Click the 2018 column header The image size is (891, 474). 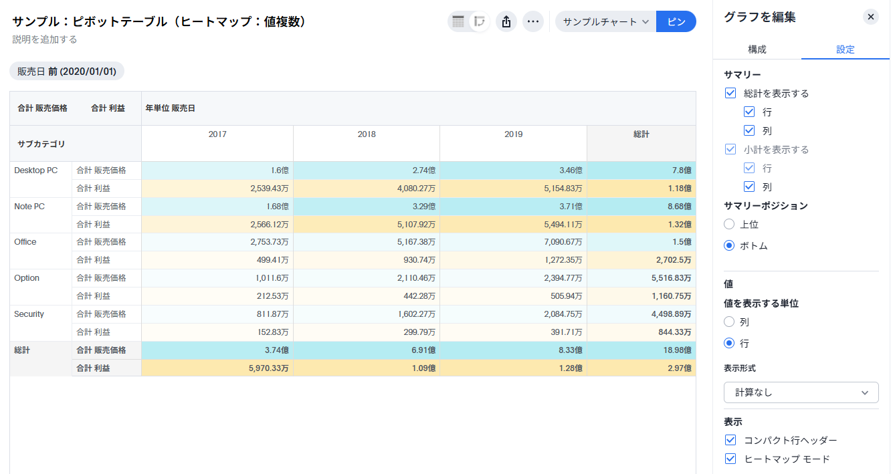(366, 134)
